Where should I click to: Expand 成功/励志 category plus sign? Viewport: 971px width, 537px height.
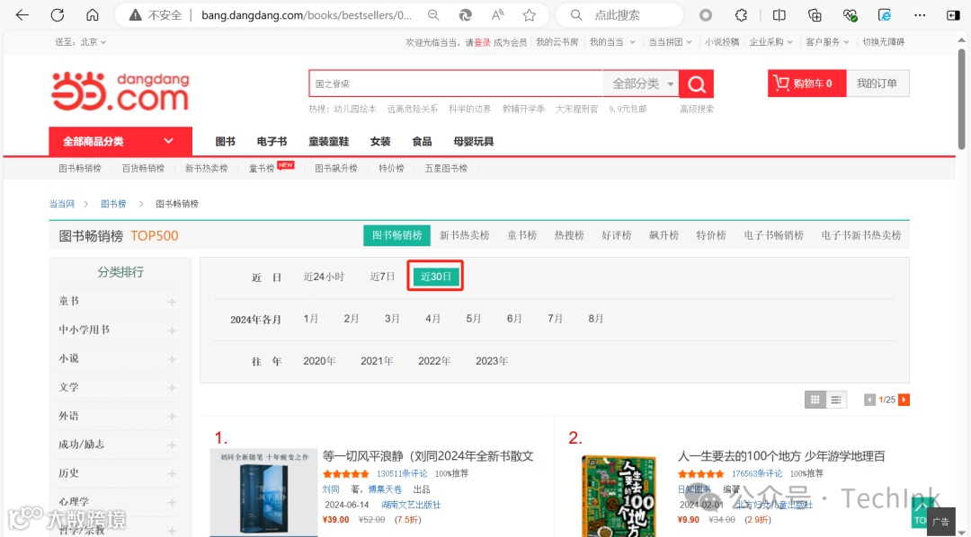pyautogui.click(x=172, y=445)
